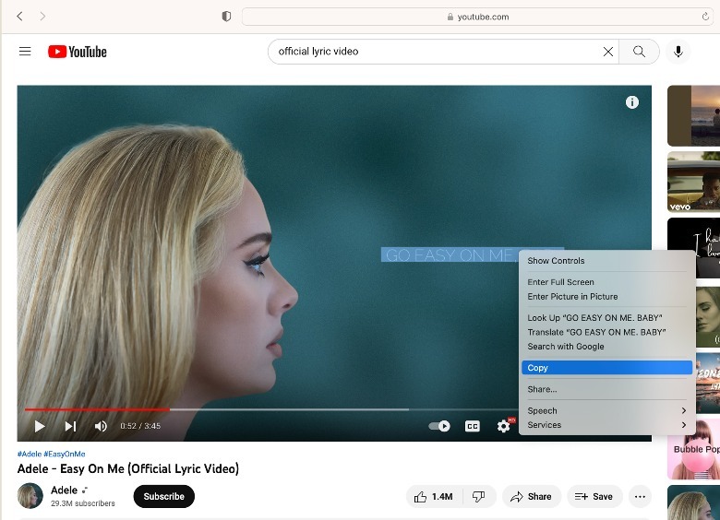Image resolution: width=720 pixels, height=520 pixels.
Task: Open the sunset beach recommended thumbnail
Action: (x=693, y=115)
